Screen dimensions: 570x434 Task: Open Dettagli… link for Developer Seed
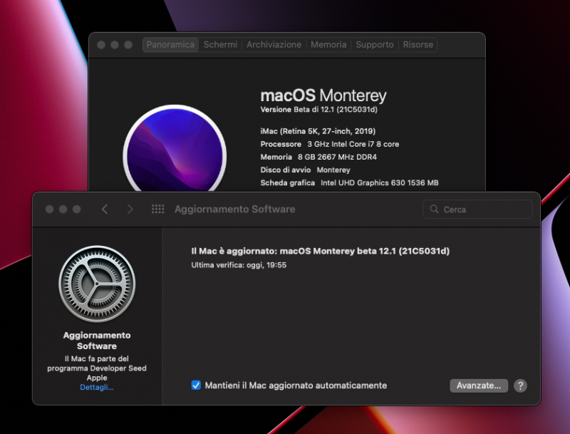tap(97, 388)
